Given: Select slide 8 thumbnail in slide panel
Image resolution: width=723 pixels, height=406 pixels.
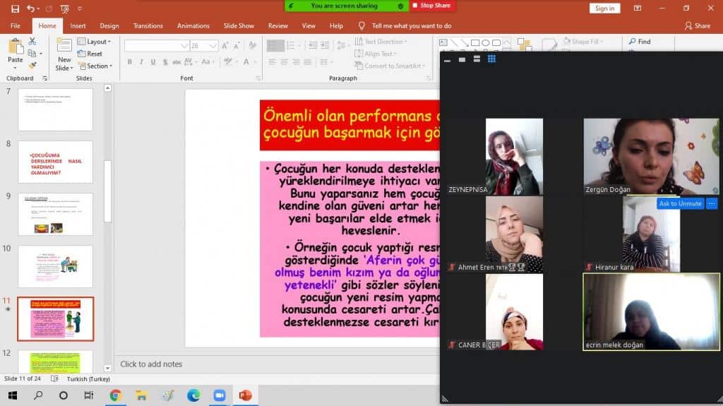Looking at the screenshot, I should (x=55, y=162).
